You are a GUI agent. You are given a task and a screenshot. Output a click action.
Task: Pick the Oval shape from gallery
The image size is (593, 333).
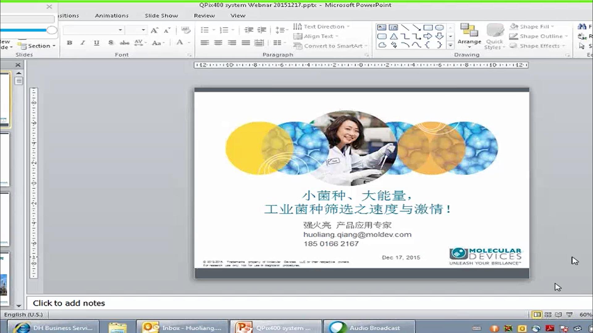pyautogui.click(x=439, y=27)
